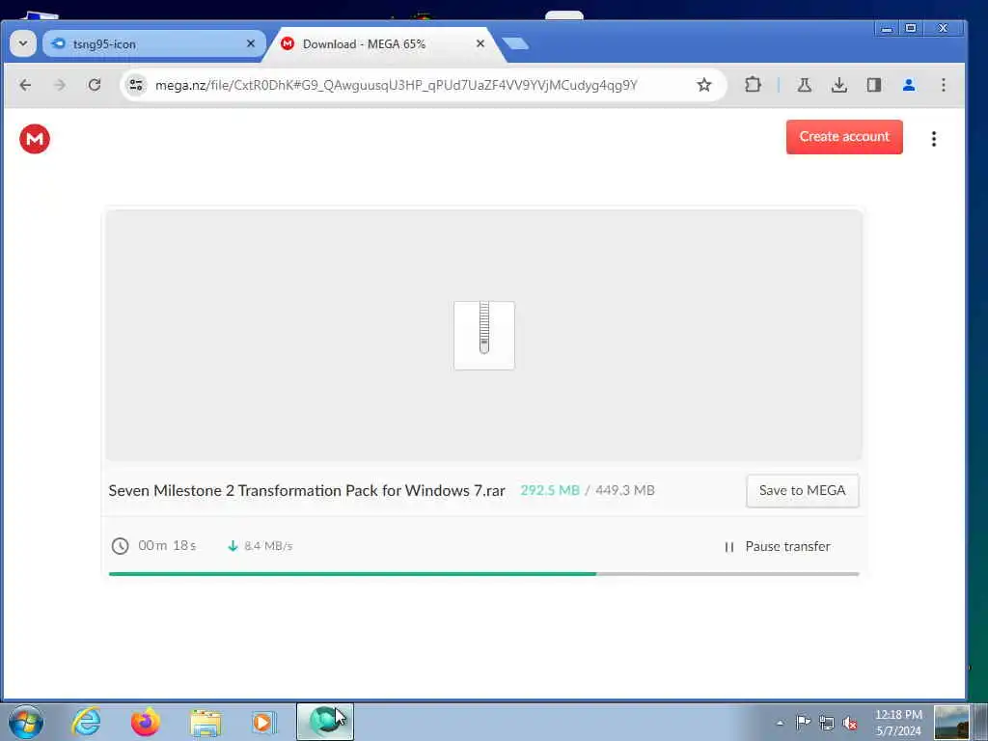Click the download speed arrow icon

233,546
